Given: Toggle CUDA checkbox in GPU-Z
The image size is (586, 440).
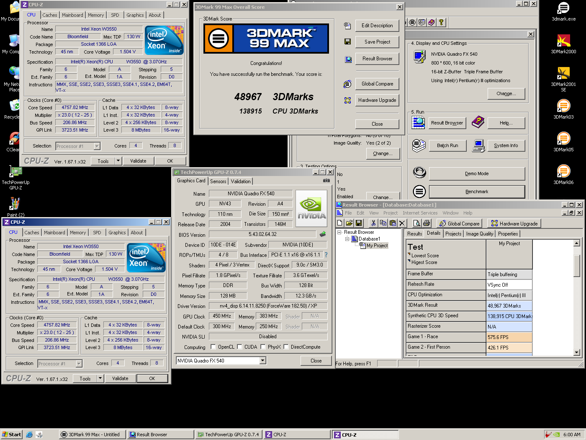Looking at the screenshot, I should 240,347.
